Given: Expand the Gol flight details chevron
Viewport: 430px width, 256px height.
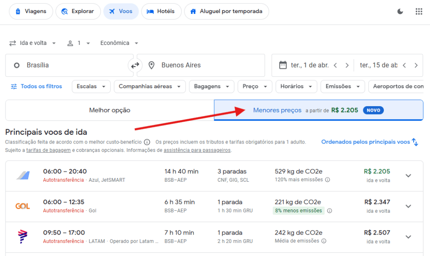Looking at the screenshot, I should pos(408,206).
